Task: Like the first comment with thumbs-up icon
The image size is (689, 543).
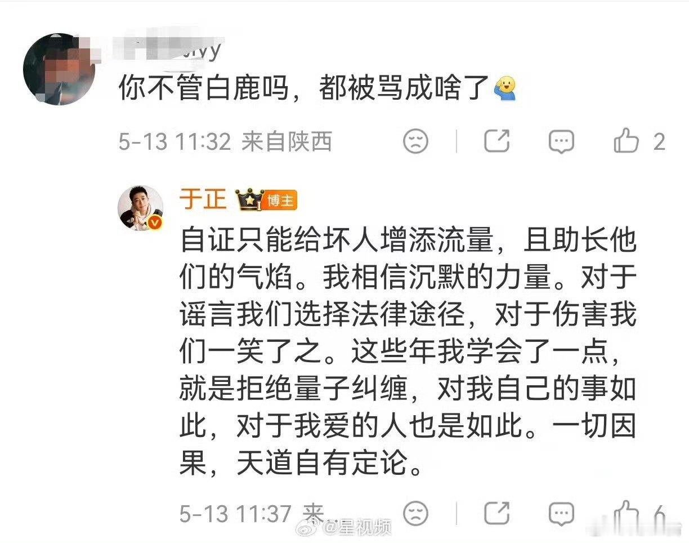Action: tap(626, 140)
